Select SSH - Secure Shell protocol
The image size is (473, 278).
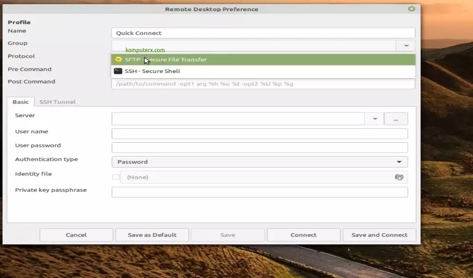point(263,71)
